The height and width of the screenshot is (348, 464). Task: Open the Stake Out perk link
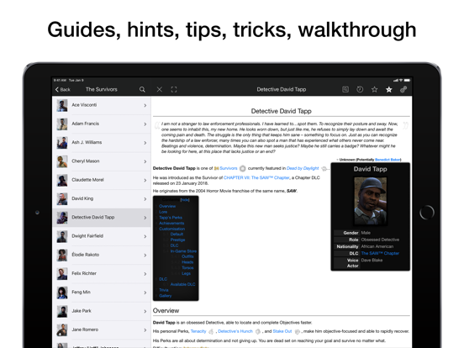click(282, 331)
